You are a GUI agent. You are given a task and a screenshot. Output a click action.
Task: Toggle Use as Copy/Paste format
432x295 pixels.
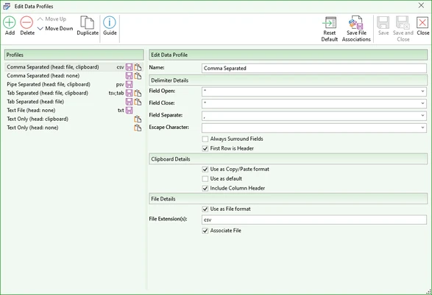(205, 169)
